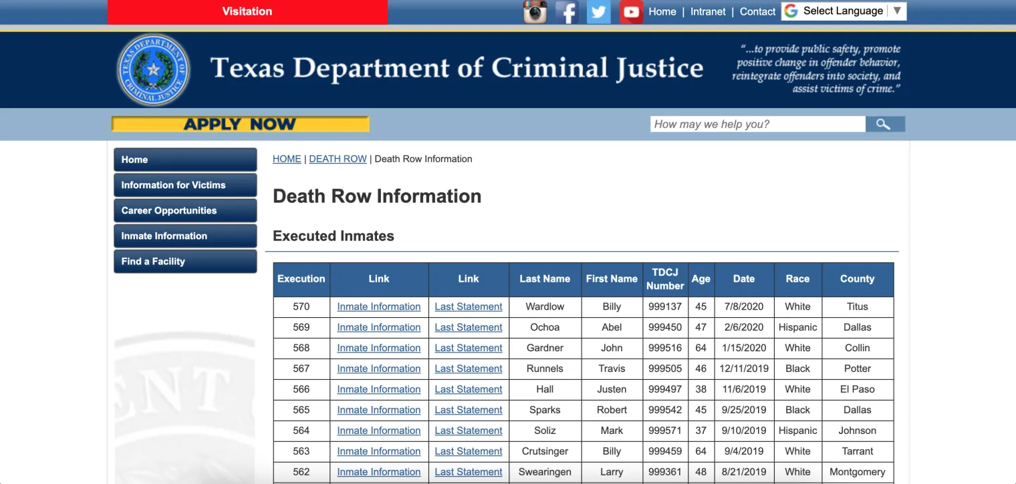
Task: Open Career Opportunities menu item
Action: coord(185,210)
